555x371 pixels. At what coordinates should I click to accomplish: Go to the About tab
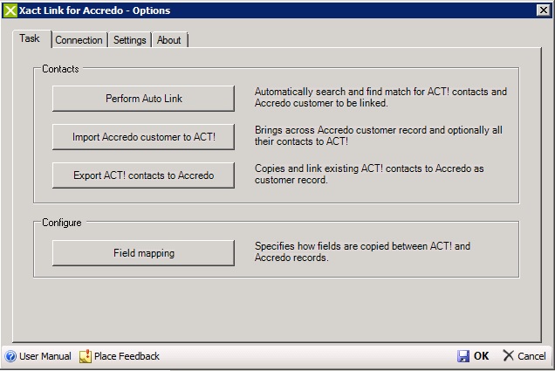click(169, 40)
